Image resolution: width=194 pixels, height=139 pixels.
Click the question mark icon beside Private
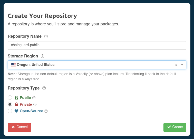coord(35,104)
